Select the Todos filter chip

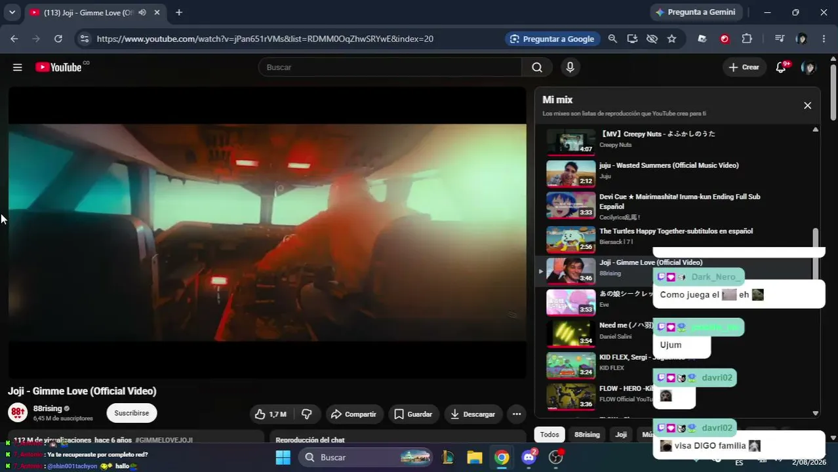tap(549, 435)
